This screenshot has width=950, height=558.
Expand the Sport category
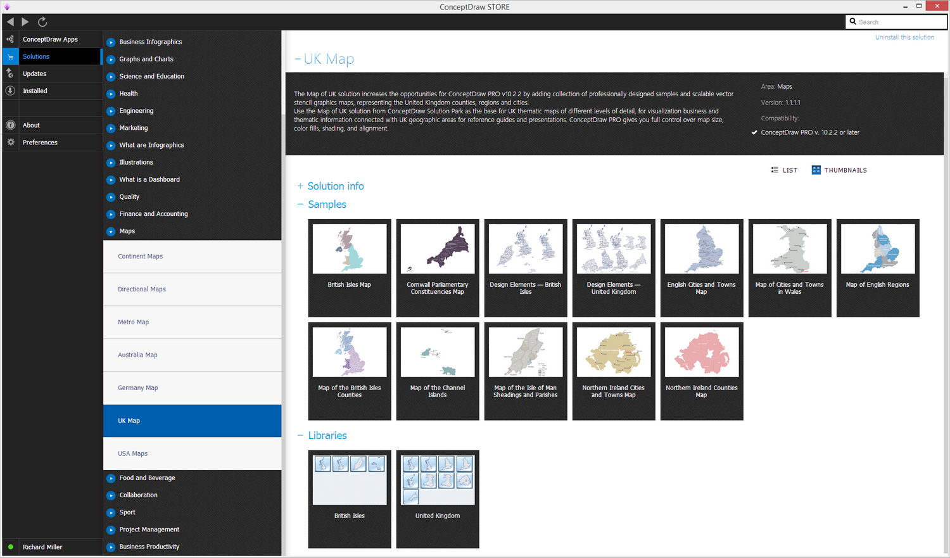[x=111, y=512]
